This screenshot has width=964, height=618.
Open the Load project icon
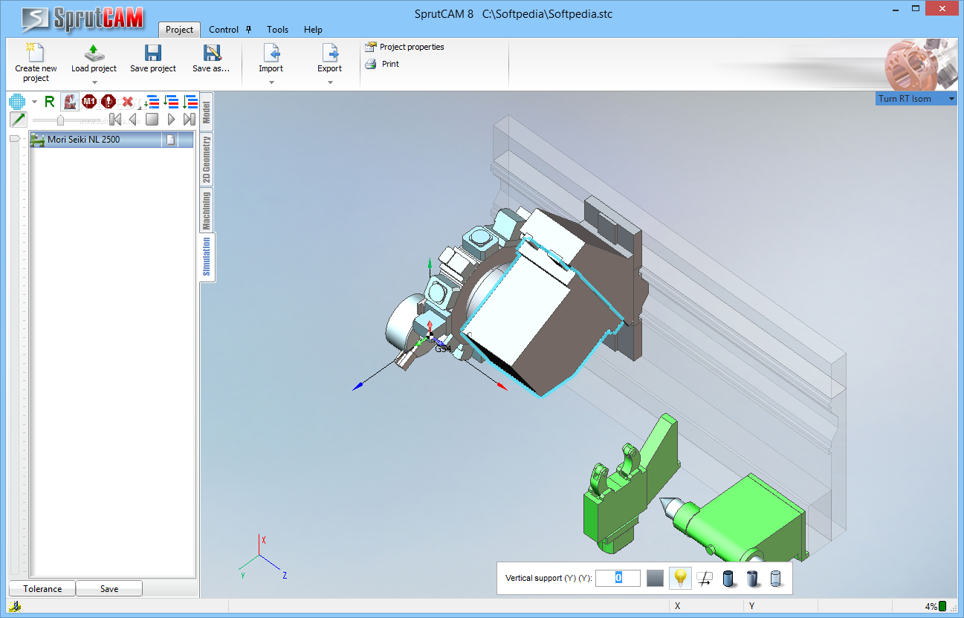click(x=94, y=52)
